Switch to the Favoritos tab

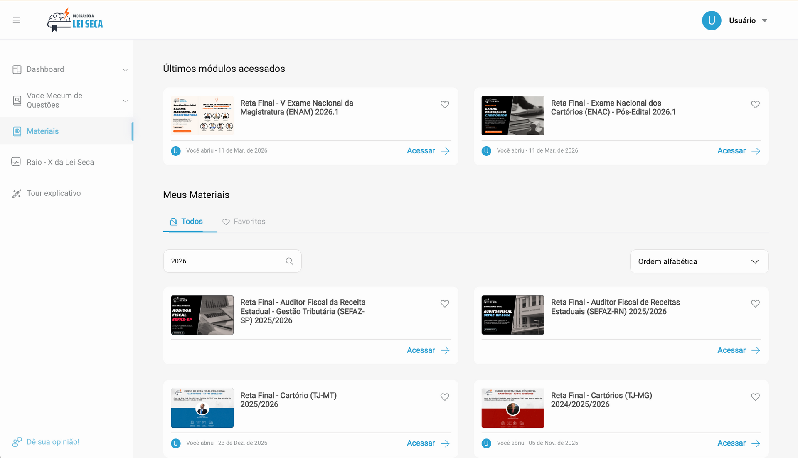tap(244, 222)
